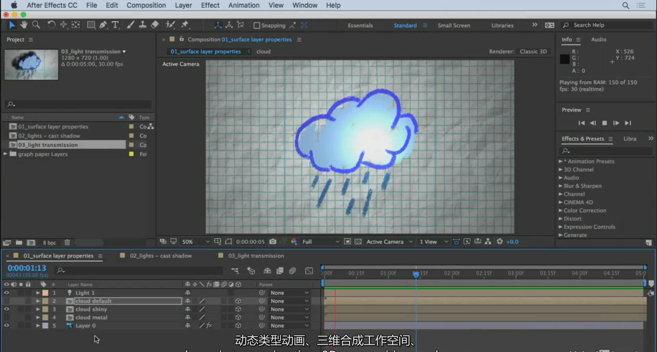This screenshot has height=352, width=657.
Task: Open the 50% magnification dropdown
Action: [196, 242]
